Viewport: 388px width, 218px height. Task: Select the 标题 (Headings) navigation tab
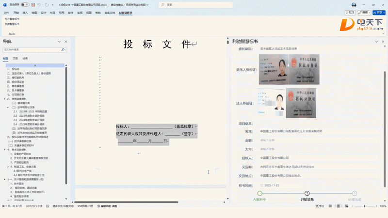point(5,58)
